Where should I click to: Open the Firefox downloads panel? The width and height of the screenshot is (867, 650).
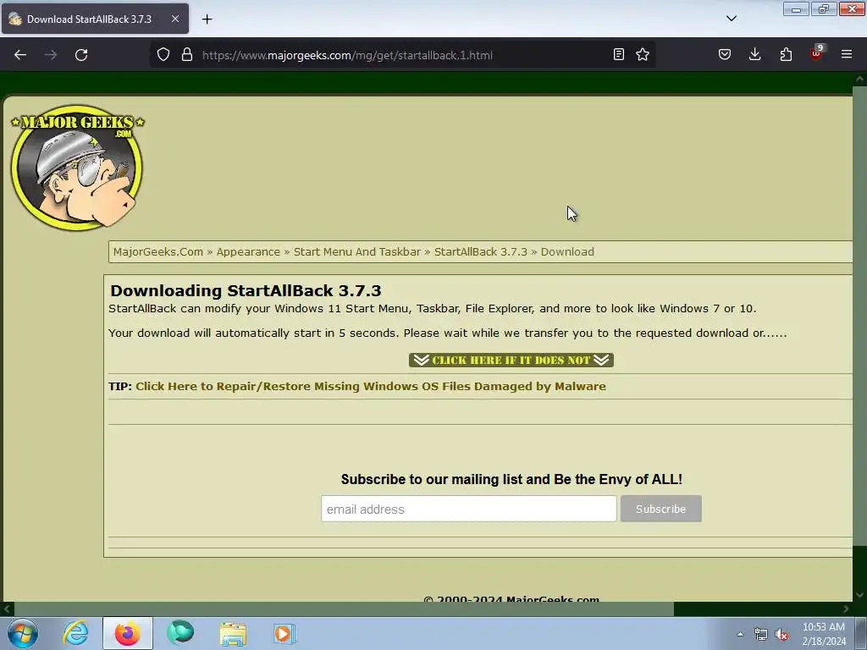754,55
